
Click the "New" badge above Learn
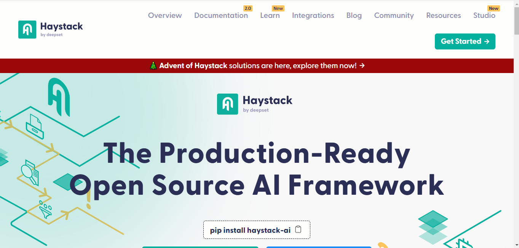pos(278,8)
